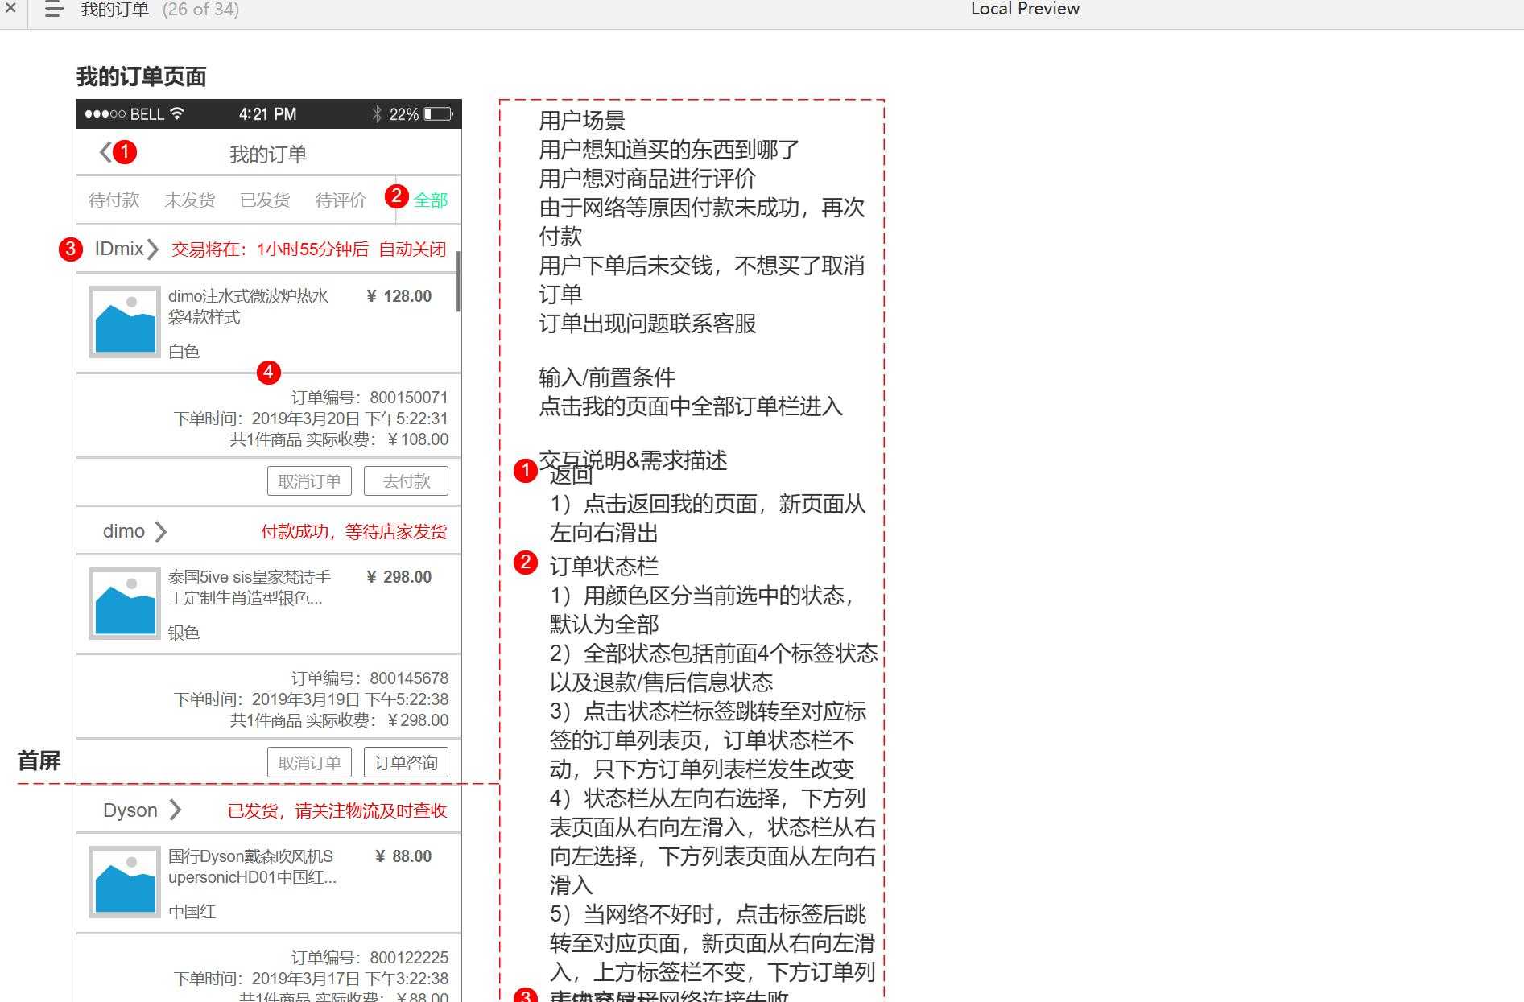
Task: Click the Bluetooth icon in the status bar
Action: 377,113
